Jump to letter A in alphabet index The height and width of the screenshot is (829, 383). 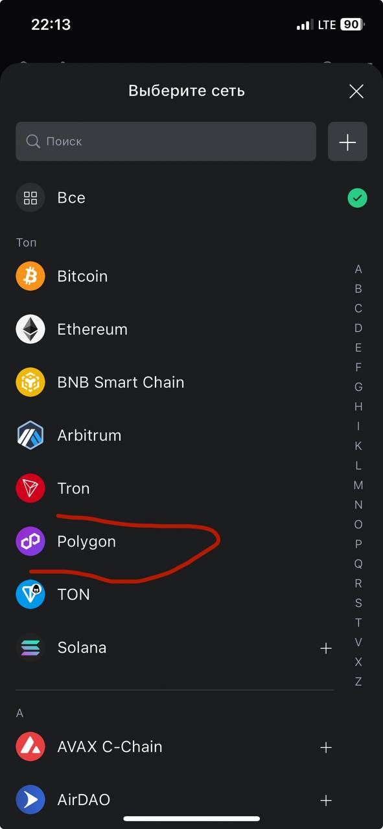(358, 269)
